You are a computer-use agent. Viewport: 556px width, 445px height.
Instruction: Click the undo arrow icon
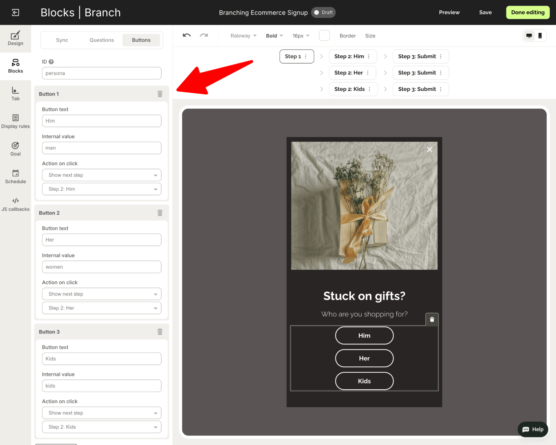(187, 35)
